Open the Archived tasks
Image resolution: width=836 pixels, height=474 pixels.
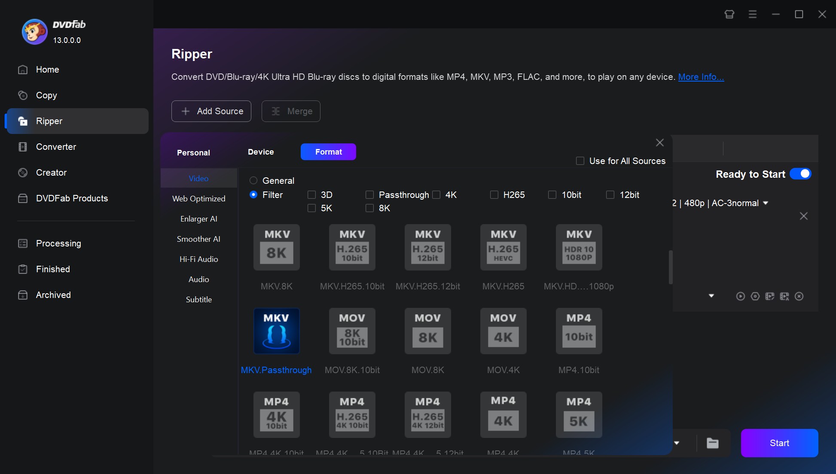pos(77,295)
